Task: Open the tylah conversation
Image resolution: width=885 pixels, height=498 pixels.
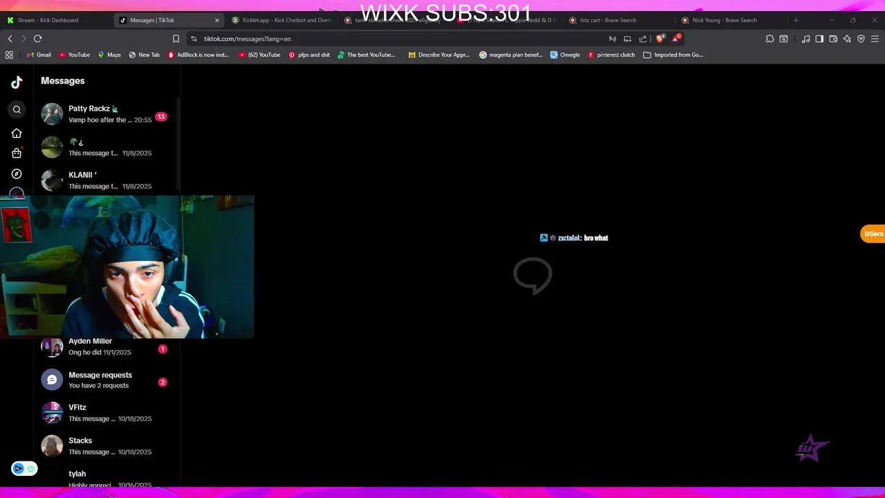Action: (x=105, y=478)
